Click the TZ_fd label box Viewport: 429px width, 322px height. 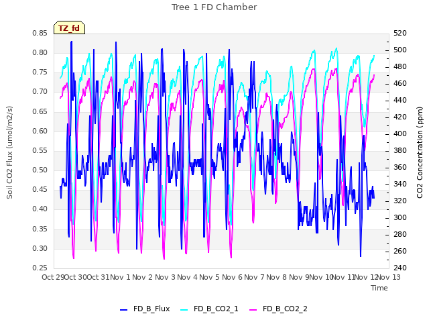[69, 28]
